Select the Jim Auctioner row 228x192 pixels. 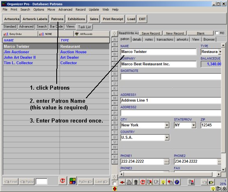(x=56, y=52)
